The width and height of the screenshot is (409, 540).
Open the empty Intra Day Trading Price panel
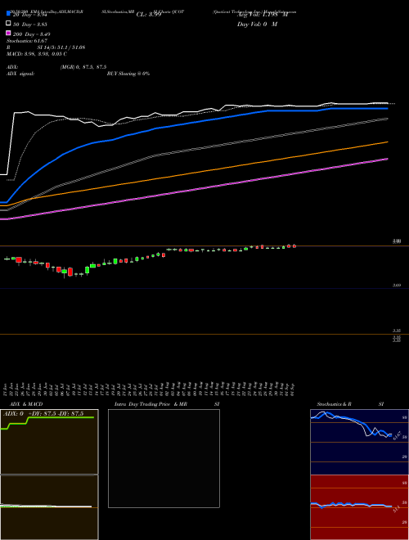click(164, 458)
